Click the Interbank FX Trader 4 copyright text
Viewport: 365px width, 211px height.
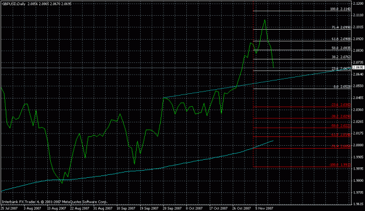click(54, 202)
